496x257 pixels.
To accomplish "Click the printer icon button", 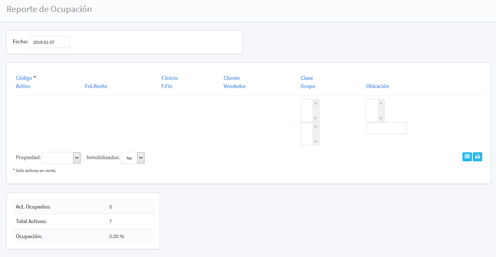I will coord(478,157).
